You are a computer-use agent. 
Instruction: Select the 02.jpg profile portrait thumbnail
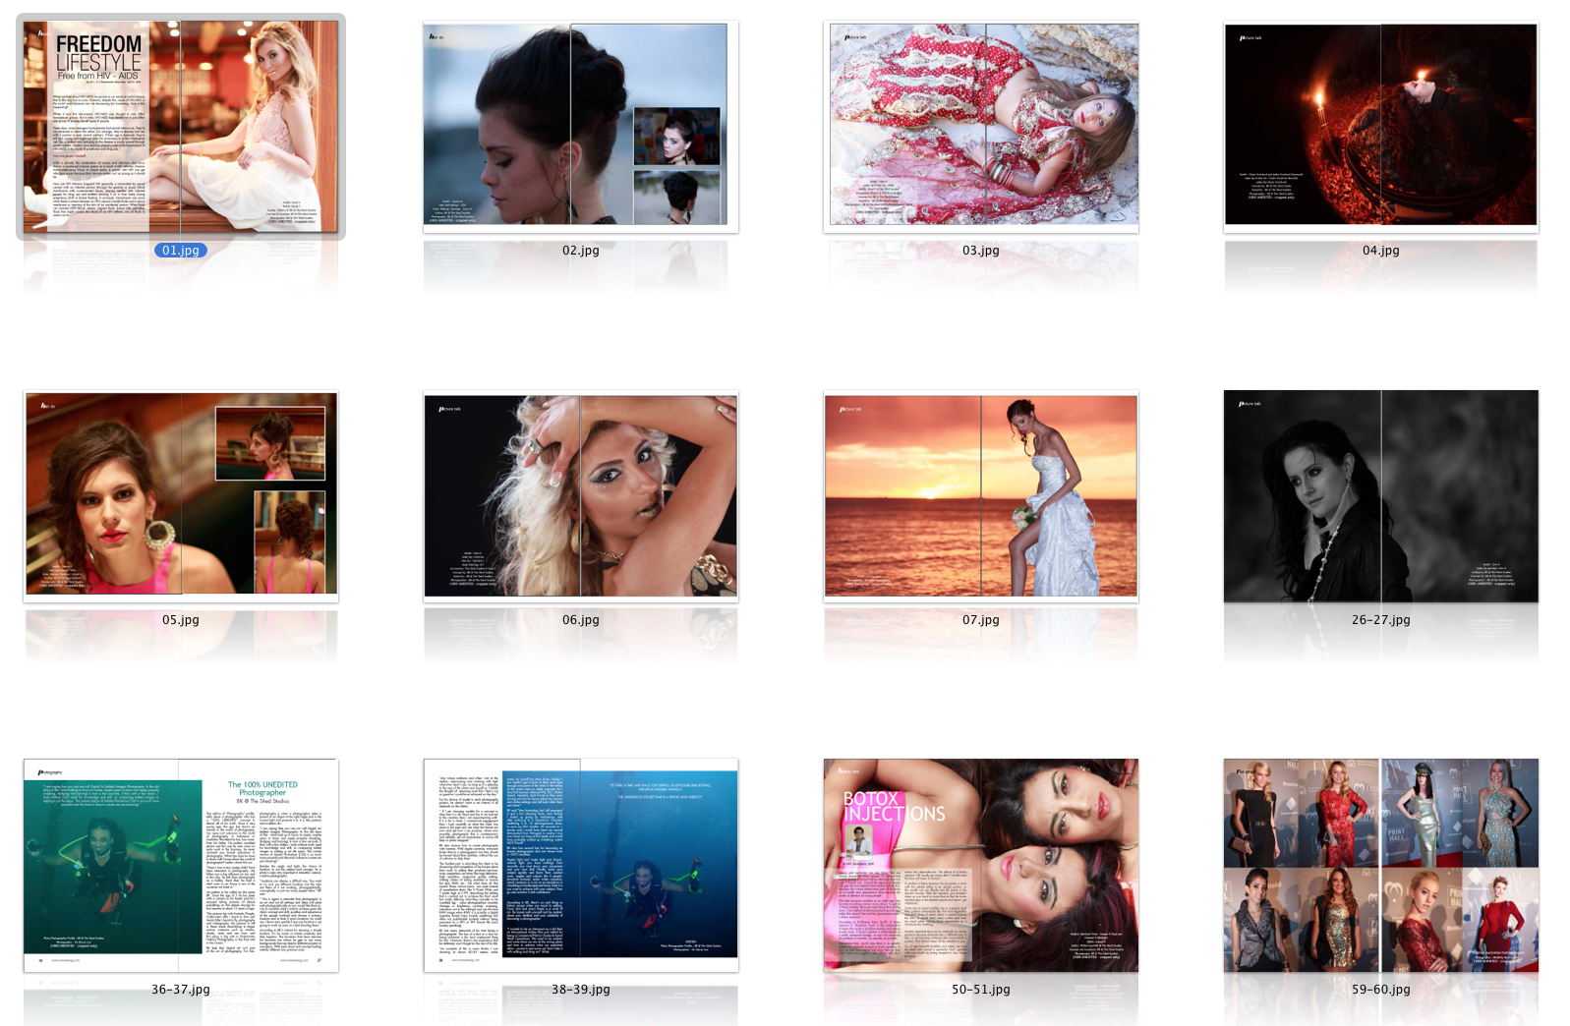580,127
